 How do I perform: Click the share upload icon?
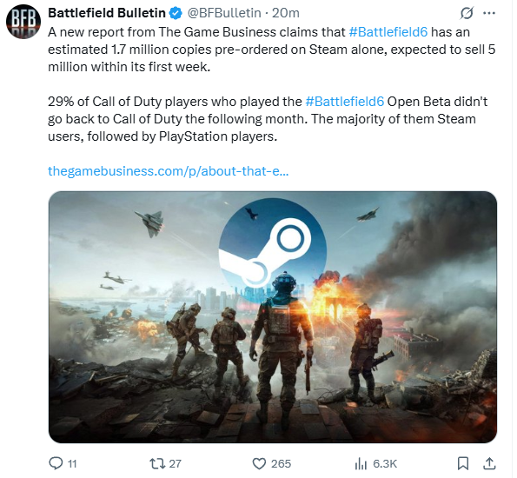(x=490, y=463)
